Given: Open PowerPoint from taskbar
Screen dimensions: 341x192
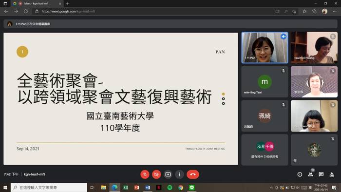Looking at the screenshot, I should click(136, 188).
